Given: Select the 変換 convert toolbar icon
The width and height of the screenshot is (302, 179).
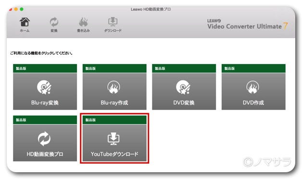Looking at the screenshot, I should point(54,22).
